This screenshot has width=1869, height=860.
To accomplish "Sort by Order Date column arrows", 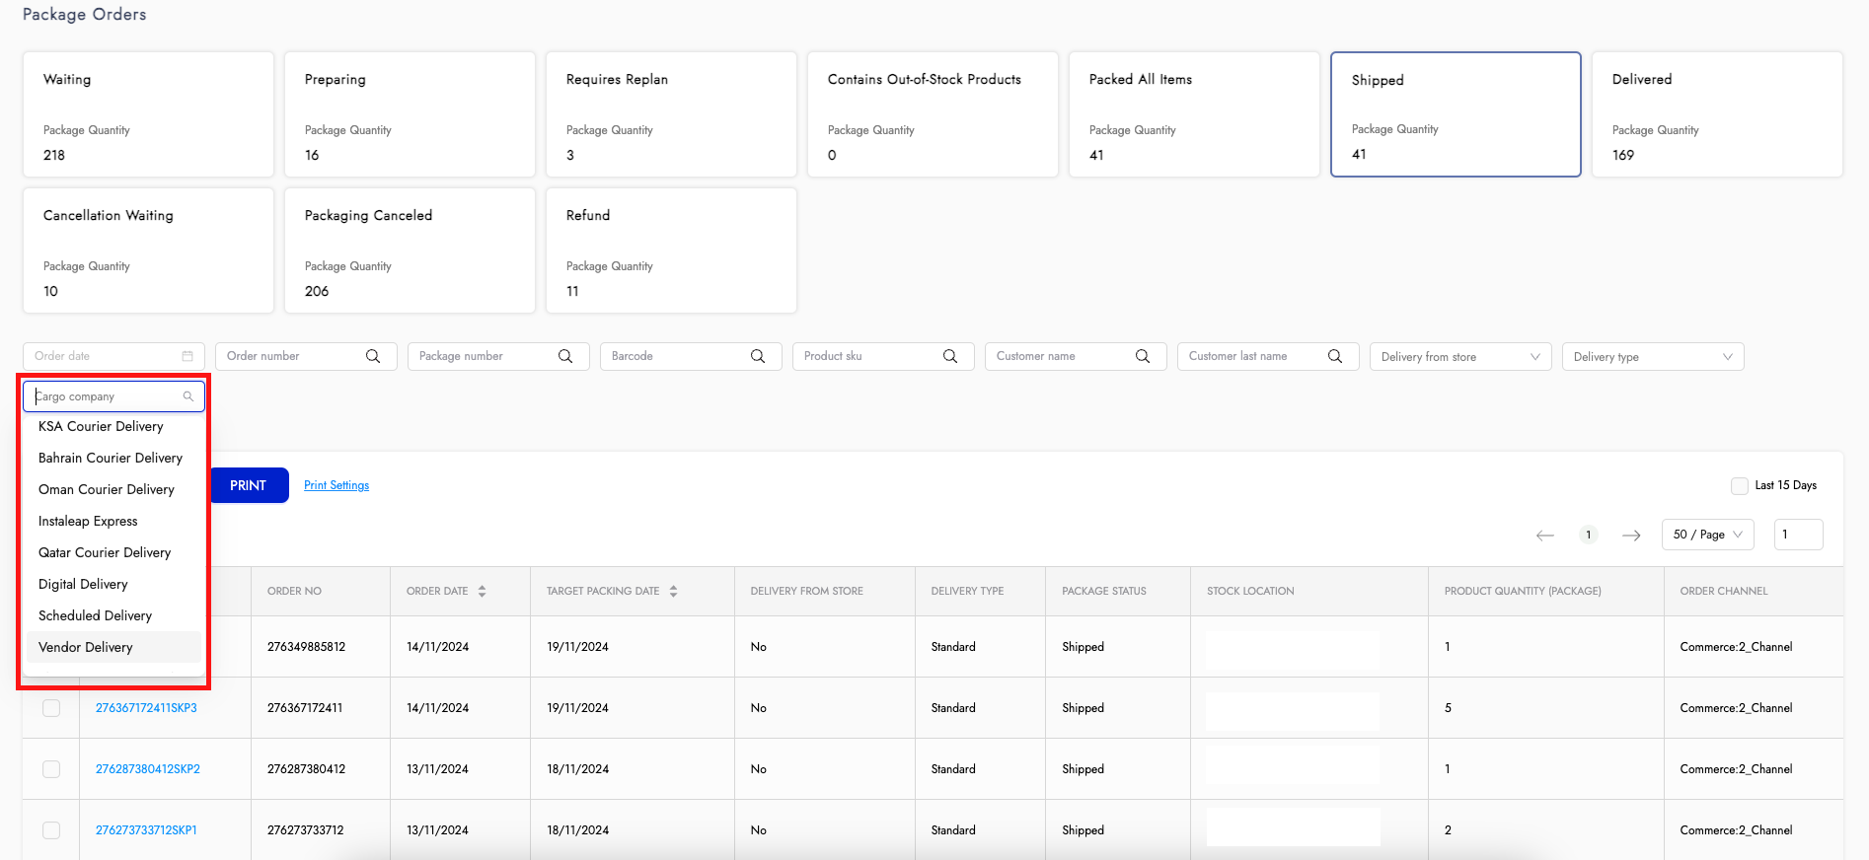I will tap(482, 591).
